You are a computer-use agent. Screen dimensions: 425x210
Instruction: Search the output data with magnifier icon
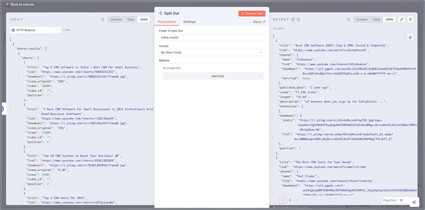pyautogui.click(x=348, y=19)
